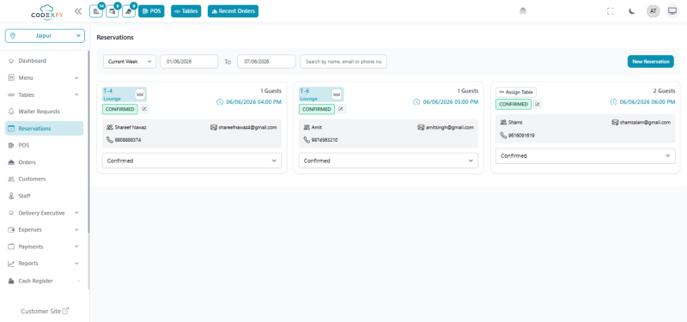Viewport: 687px width, 322px height.
Task: Open POS in the sidebar
Action: 45,145
